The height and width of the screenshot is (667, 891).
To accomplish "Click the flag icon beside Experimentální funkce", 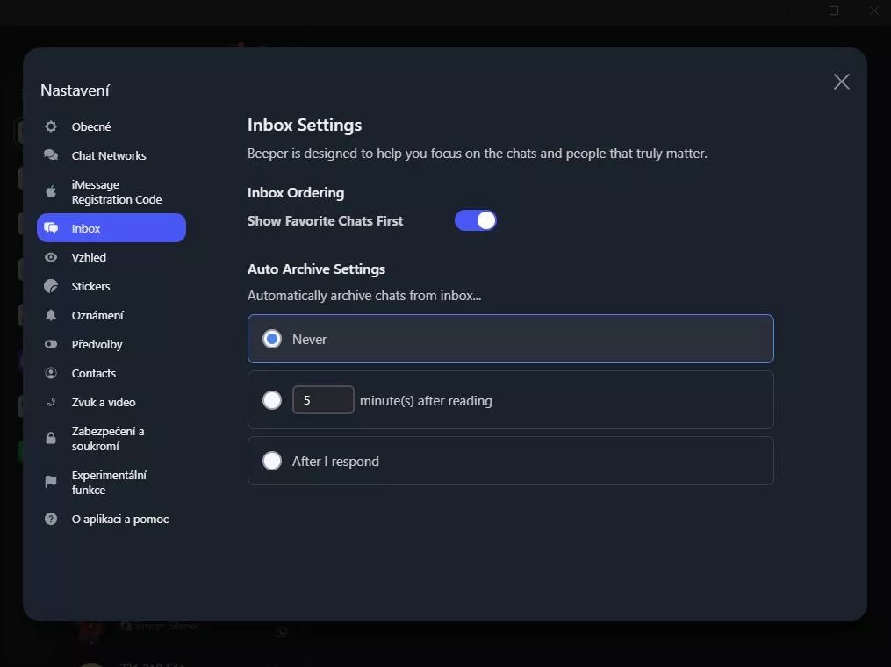I will [51, 482].
